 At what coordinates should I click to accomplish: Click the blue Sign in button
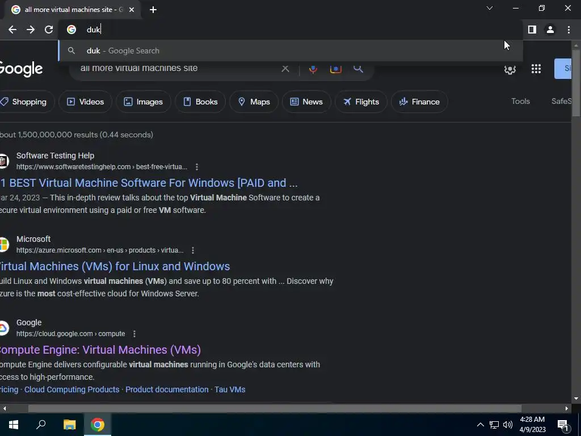pos(563,69)
